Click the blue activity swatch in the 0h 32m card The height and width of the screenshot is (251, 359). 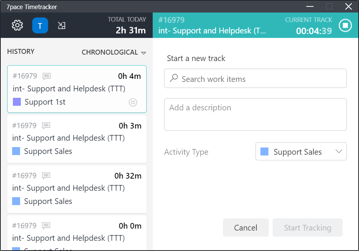click(16, 201)
